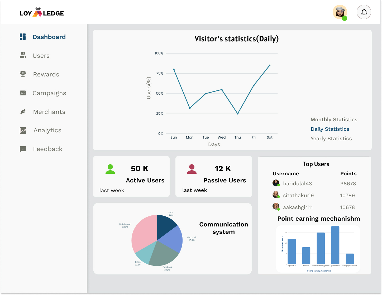The image size is (382, 295).
Task: Open haridulal43 user profile link
Action: (x=297, y=184)
